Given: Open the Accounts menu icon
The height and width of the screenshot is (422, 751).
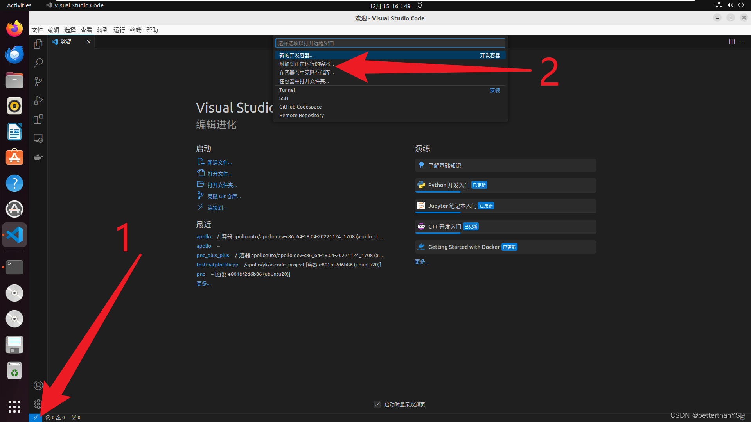Looking at the screenshot, I should (38, 385).
